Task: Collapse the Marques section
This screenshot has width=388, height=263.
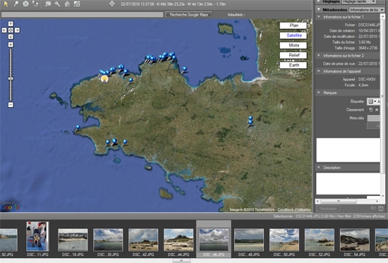Action: [x=319, y=92]
